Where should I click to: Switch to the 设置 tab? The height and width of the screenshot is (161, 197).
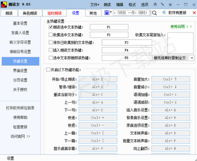point(76,13)
